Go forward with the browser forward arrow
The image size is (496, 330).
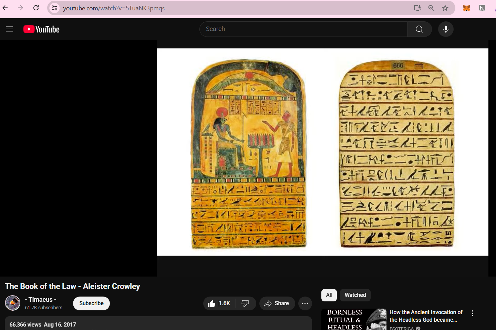(x=21, y=8)
